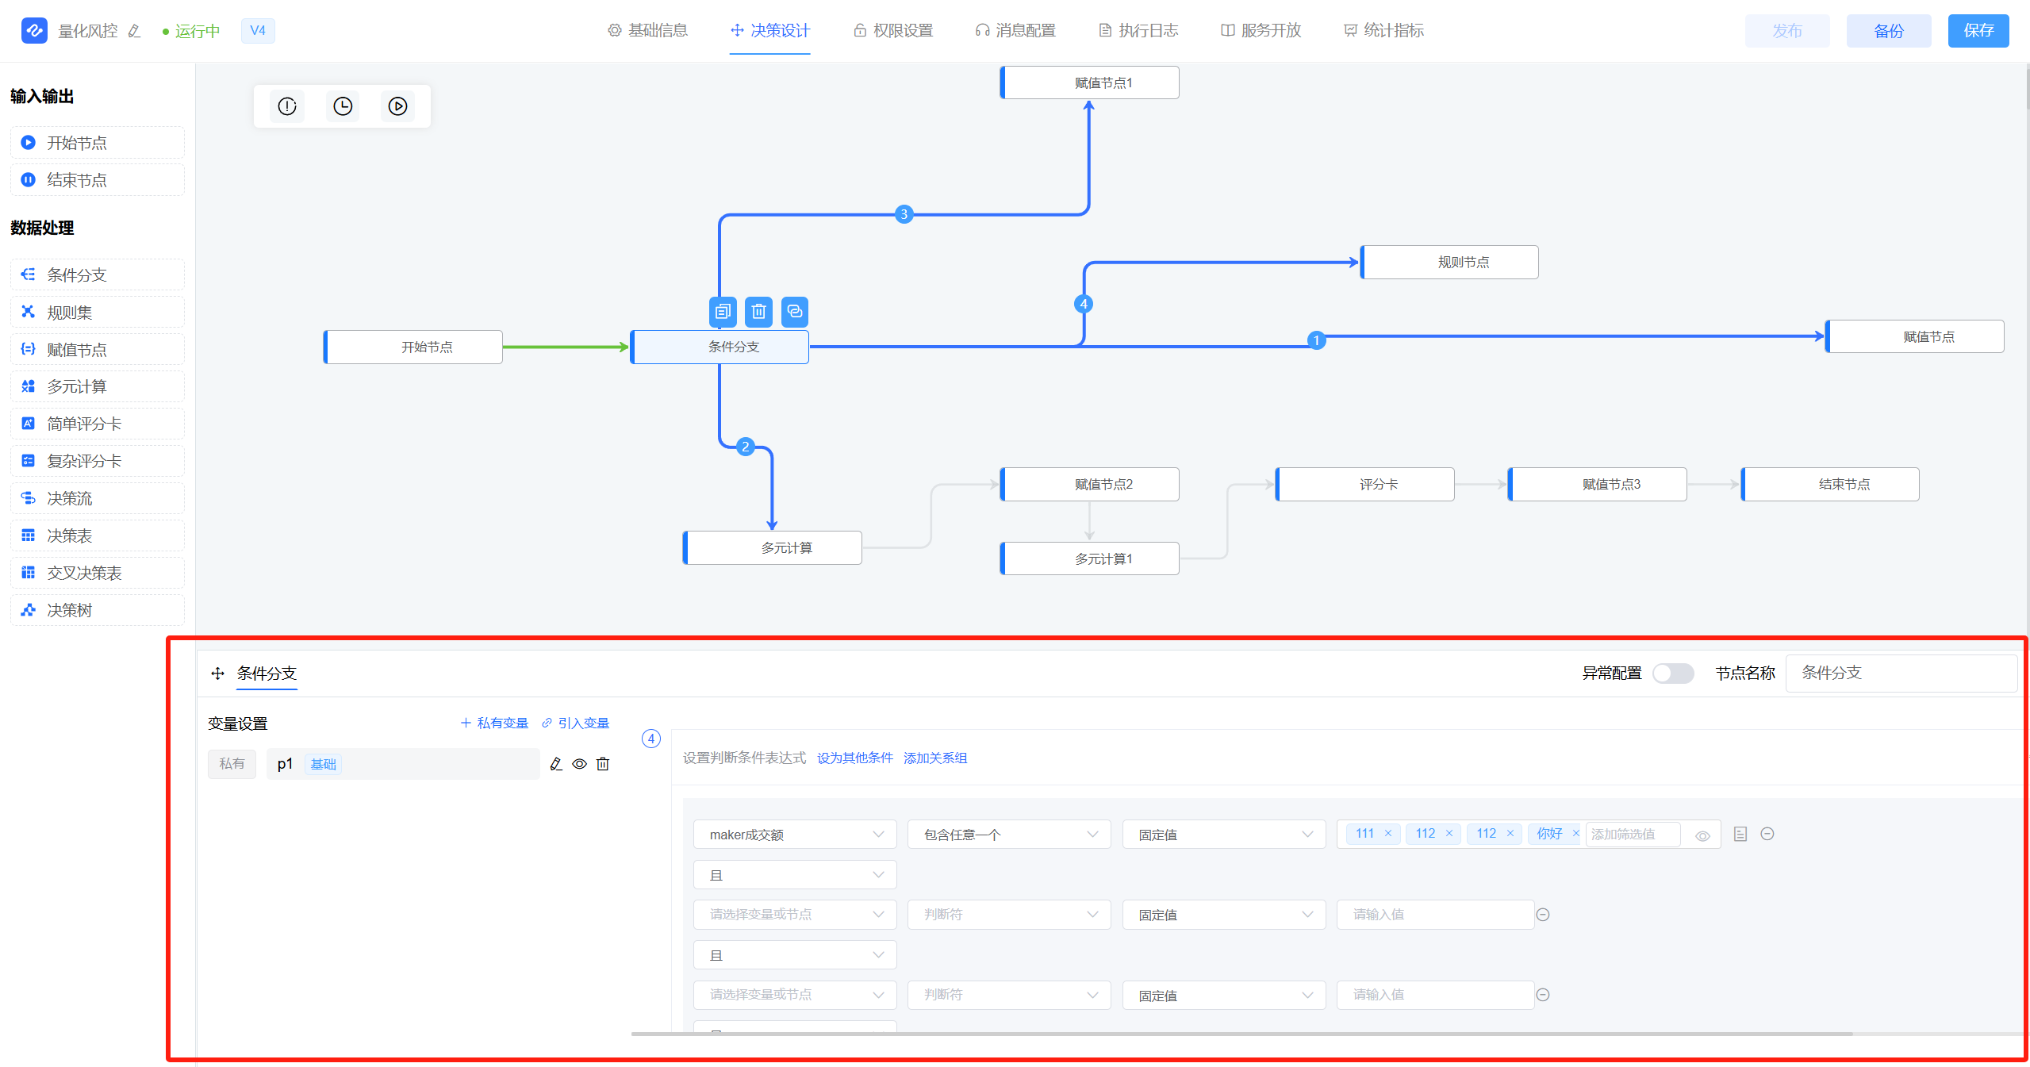Click the clock history icon in canvas toolbar
Viewport: 2030px width, 1067px height.
pyautogui.click(x=343, y=106)
